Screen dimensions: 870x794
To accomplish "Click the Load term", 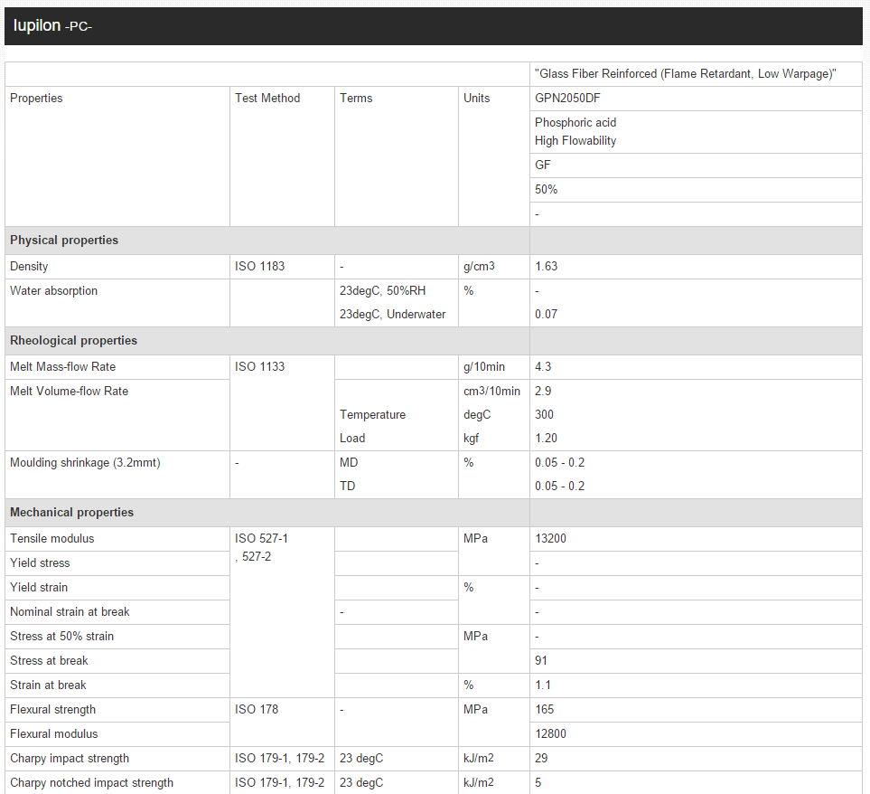I will coord(352,438).
